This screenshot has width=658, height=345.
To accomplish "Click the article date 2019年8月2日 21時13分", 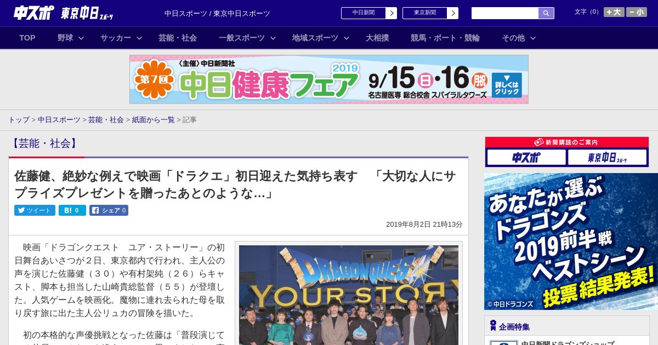I will pos(424,225).
